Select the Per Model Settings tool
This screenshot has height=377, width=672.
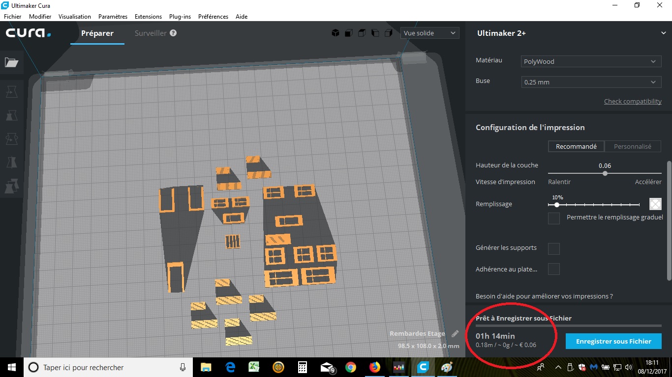(x=11, y=186)
